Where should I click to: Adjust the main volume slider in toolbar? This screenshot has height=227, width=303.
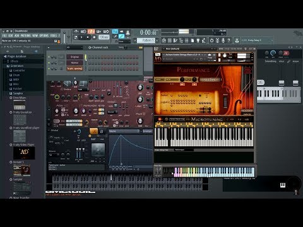coord(64,37)
